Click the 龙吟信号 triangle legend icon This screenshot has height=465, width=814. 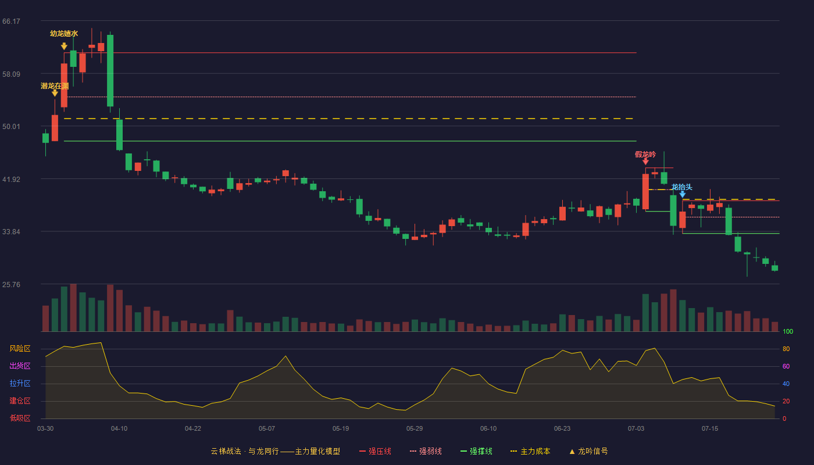coord(572,452)
